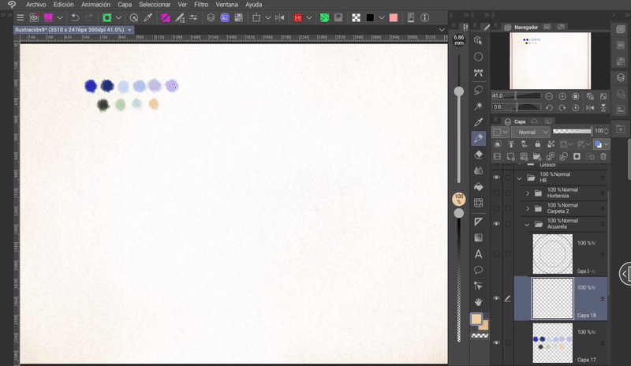Select the Figure ruler tool
The image size is (631, 366).
point(478,222)
